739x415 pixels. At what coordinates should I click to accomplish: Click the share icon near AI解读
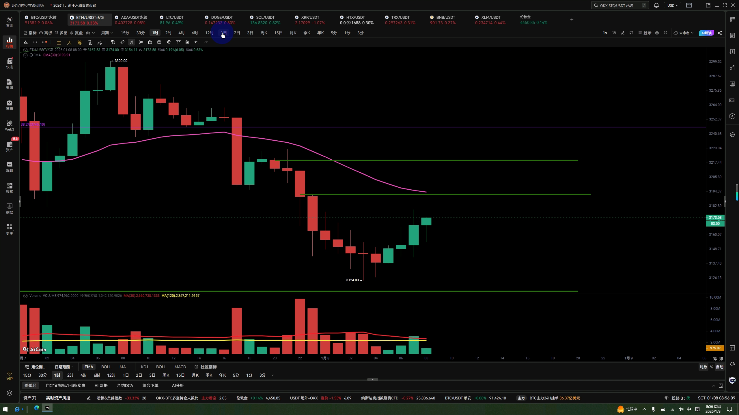click(x=720, y=33)
